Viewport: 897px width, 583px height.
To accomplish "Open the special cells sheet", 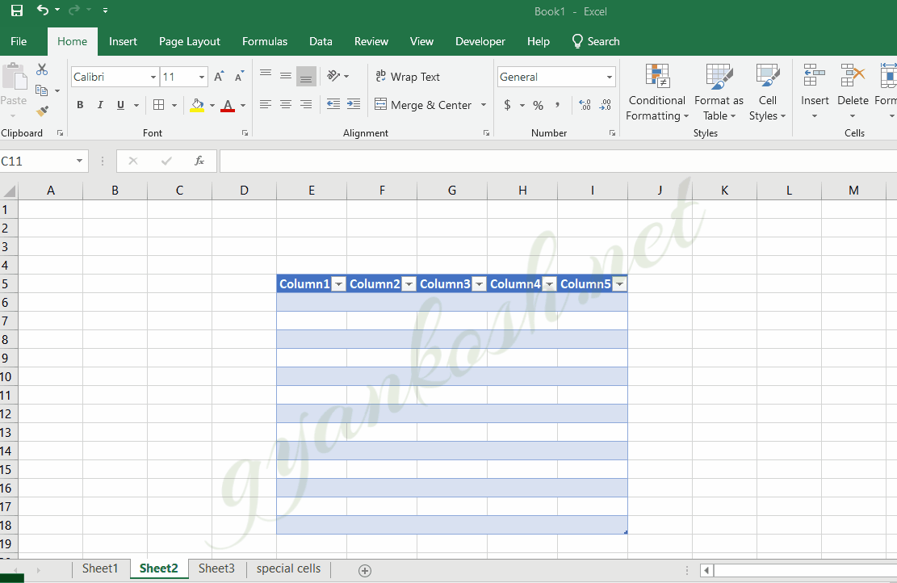I will point(287,568).
